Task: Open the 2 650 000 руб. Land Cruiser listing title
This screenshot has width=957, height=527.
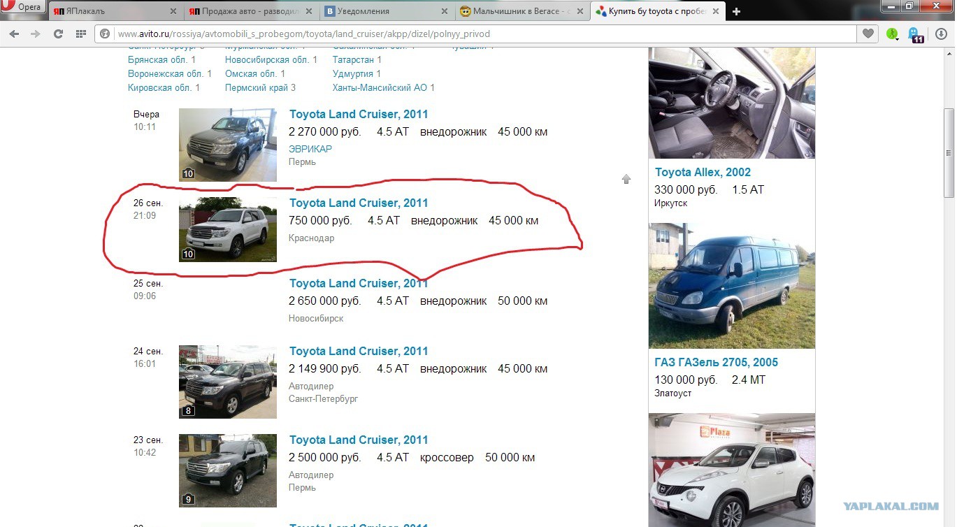Action: tap(359, 283)
